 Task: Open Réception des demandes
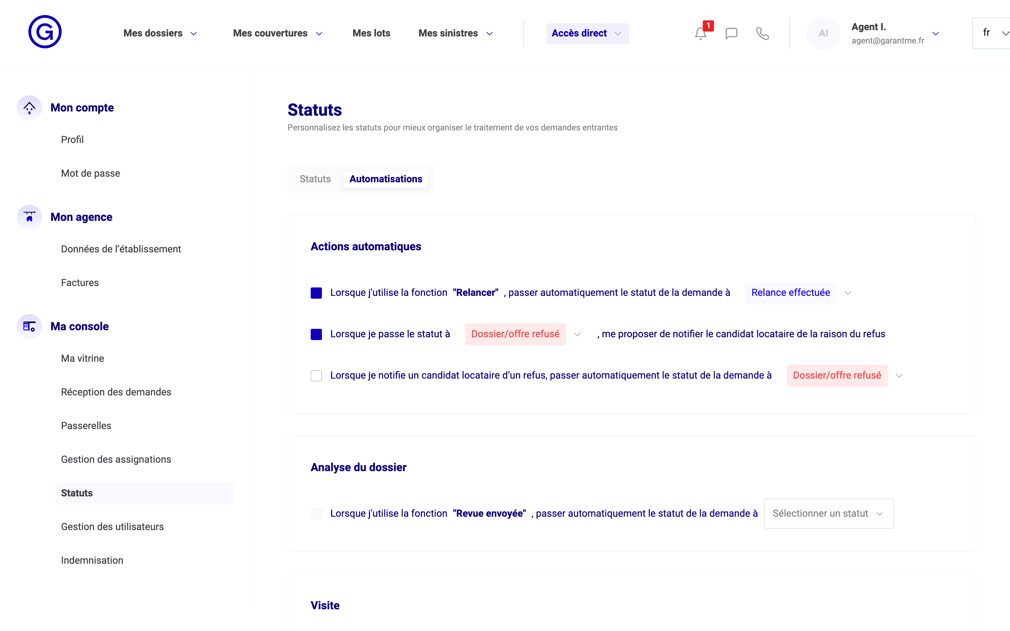[x=116, y=392]
